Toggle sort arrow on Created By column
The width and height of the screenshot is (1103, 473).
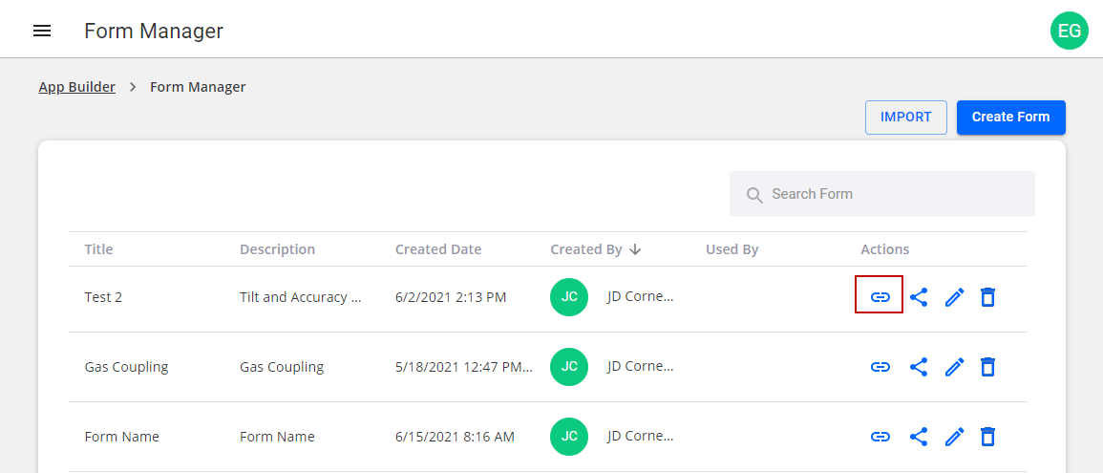[635, 249]
